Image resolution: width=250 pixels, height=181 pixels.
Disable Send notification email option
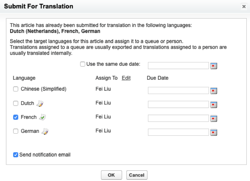[16, 155]
